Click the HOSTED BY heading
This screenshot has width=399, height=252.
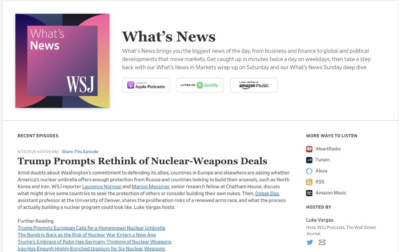[x=318, y=207]
